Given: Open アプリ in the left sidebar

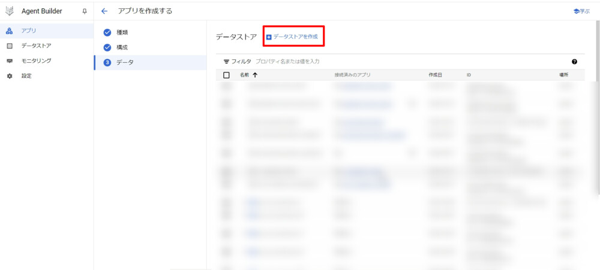Looking at the screenshot, I should pyautogui.click(x=47, y=31).
